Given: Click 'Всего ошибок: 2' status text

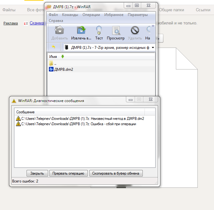Looking at the screenshot, I should pyautogui.click(x=25, y=181).
